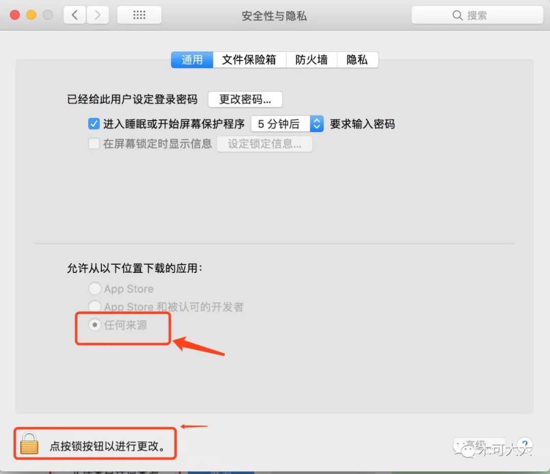The height and width of the screenshot is (474, 550).
Task: Switch to the 防火墙 tab
Action: (312, 60)
